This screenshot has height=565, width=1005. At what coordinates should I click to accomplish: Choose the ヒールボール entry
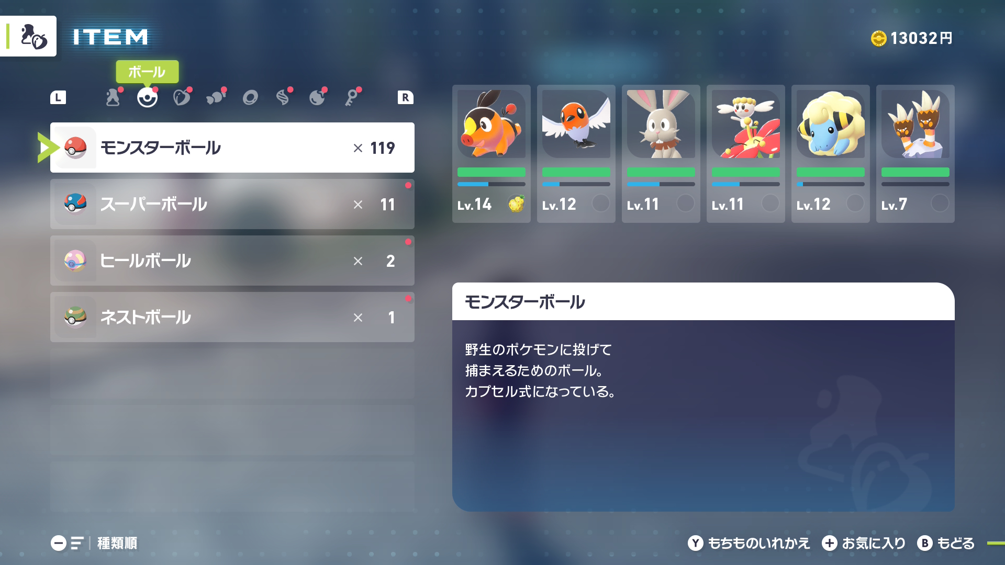[232, 261]
